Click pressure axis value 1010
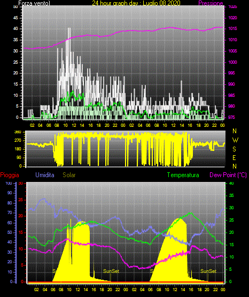Screen dimensions: 249x297 tap(232, 40)
